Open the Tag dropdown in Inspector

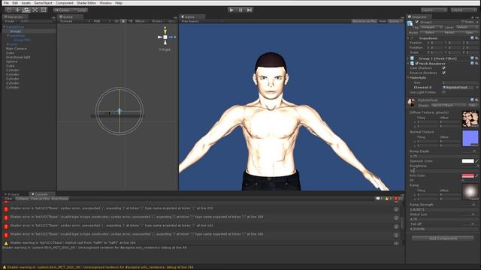click(431, 27)
